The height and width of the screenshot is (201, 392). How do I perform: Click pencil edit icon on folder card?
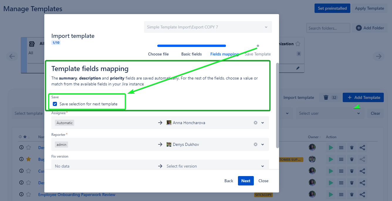coord(298,68)
